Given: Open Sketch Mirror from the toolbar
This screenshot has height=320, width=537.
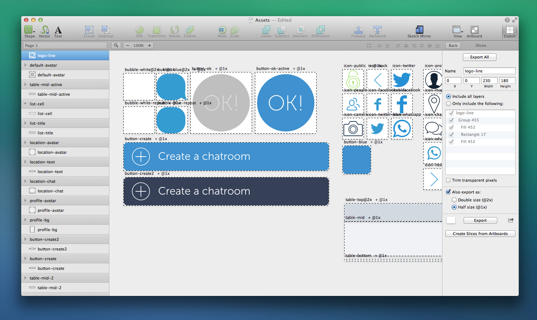Looking at the screenshot, I should point(419,30).
